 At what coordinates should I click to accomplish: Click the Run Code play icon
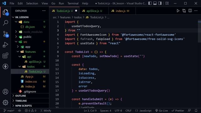coord(178,11)
